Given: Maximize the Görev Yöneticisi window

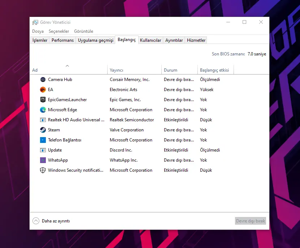Looking at the screenshot, I should click(x=244, y=22).
